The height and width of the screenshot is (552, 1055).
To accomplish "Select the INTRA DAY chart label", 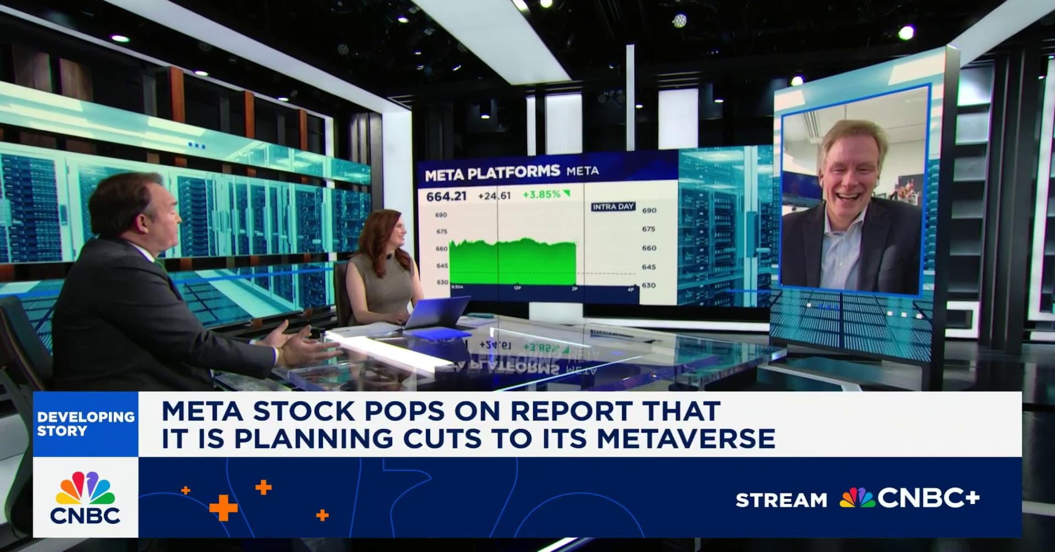I will 613,207.
